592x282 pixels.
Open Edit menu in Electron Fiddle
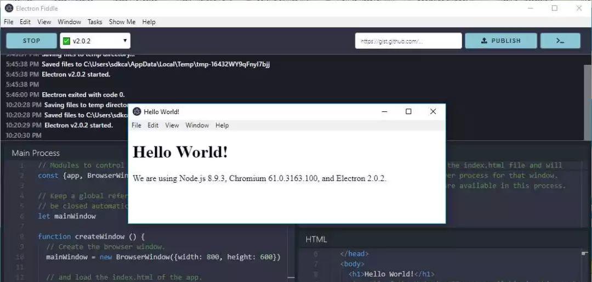coord(25,22)
